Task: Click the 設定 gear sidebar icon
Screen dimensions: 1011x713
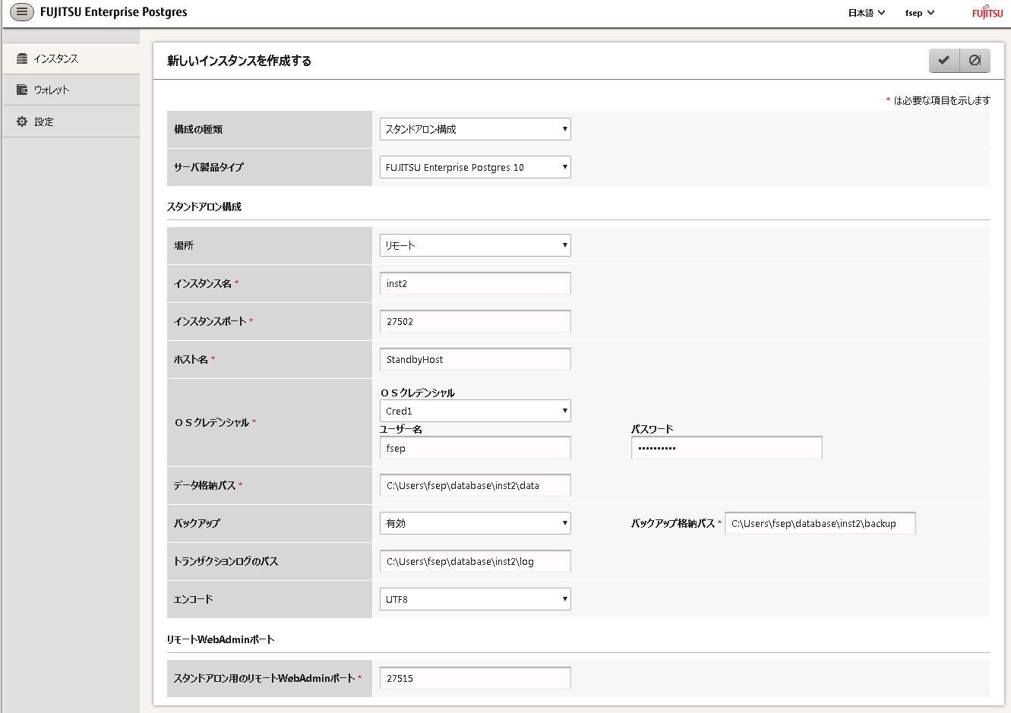Action: (x=22, y=121)
